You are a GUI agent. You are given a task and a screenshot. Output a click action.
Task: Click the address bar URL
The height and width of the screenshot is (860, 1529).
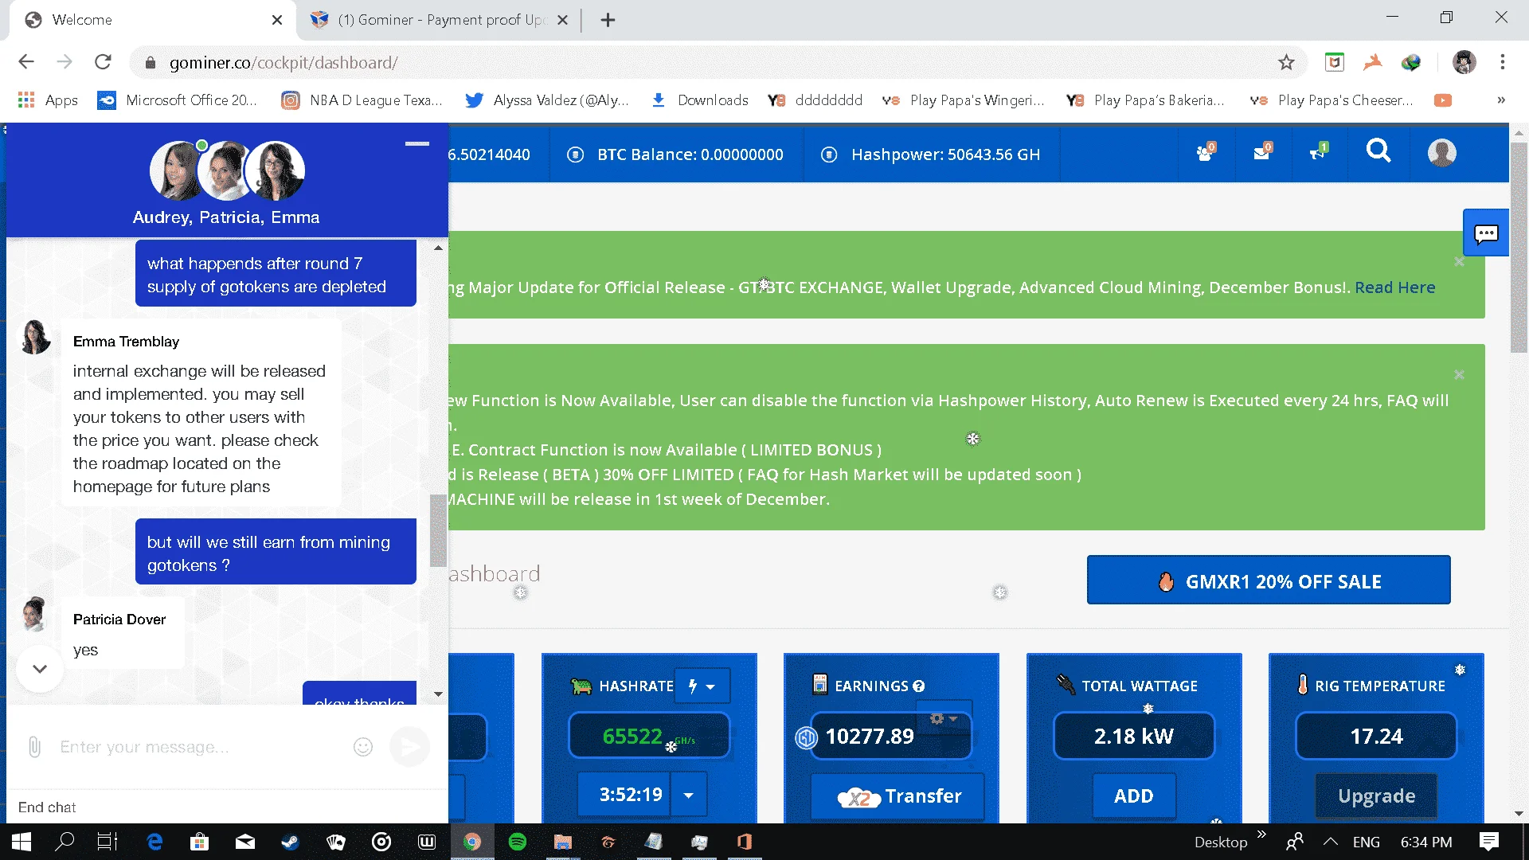click(x=284, y=62)
